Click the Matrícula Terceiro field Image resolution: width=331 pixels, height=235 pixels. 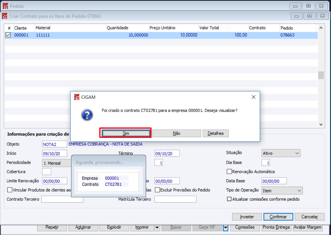click(x=175, y=199)
